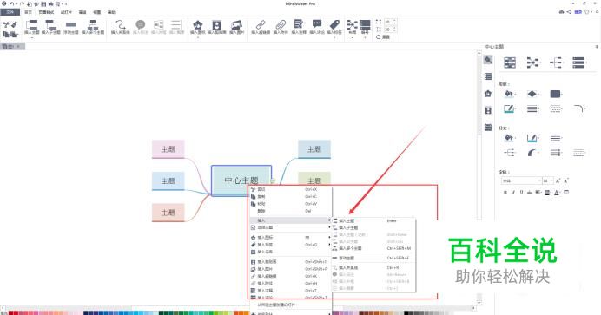Image resolution: width=601 pixels, height=315 pixels.
Task: Click the Reset button in ribbon
Action: point(383,37)
